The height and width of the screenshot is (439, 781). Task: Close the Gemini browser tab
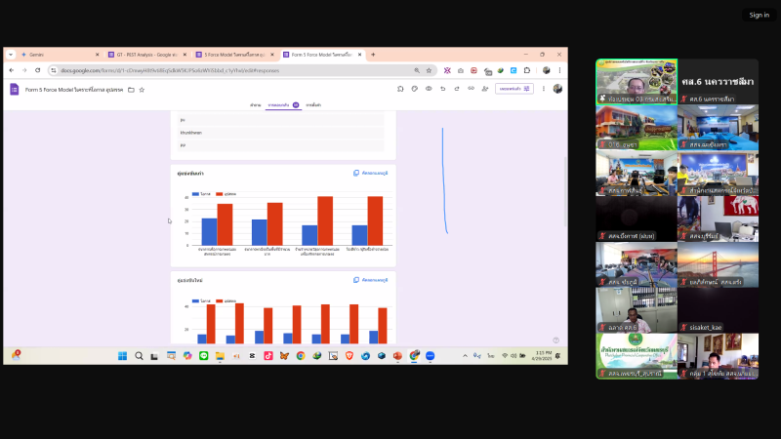point(97,55)
